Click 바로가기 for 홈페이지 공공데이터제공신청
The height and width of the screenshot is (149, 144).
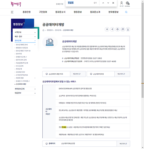[123, 144]
